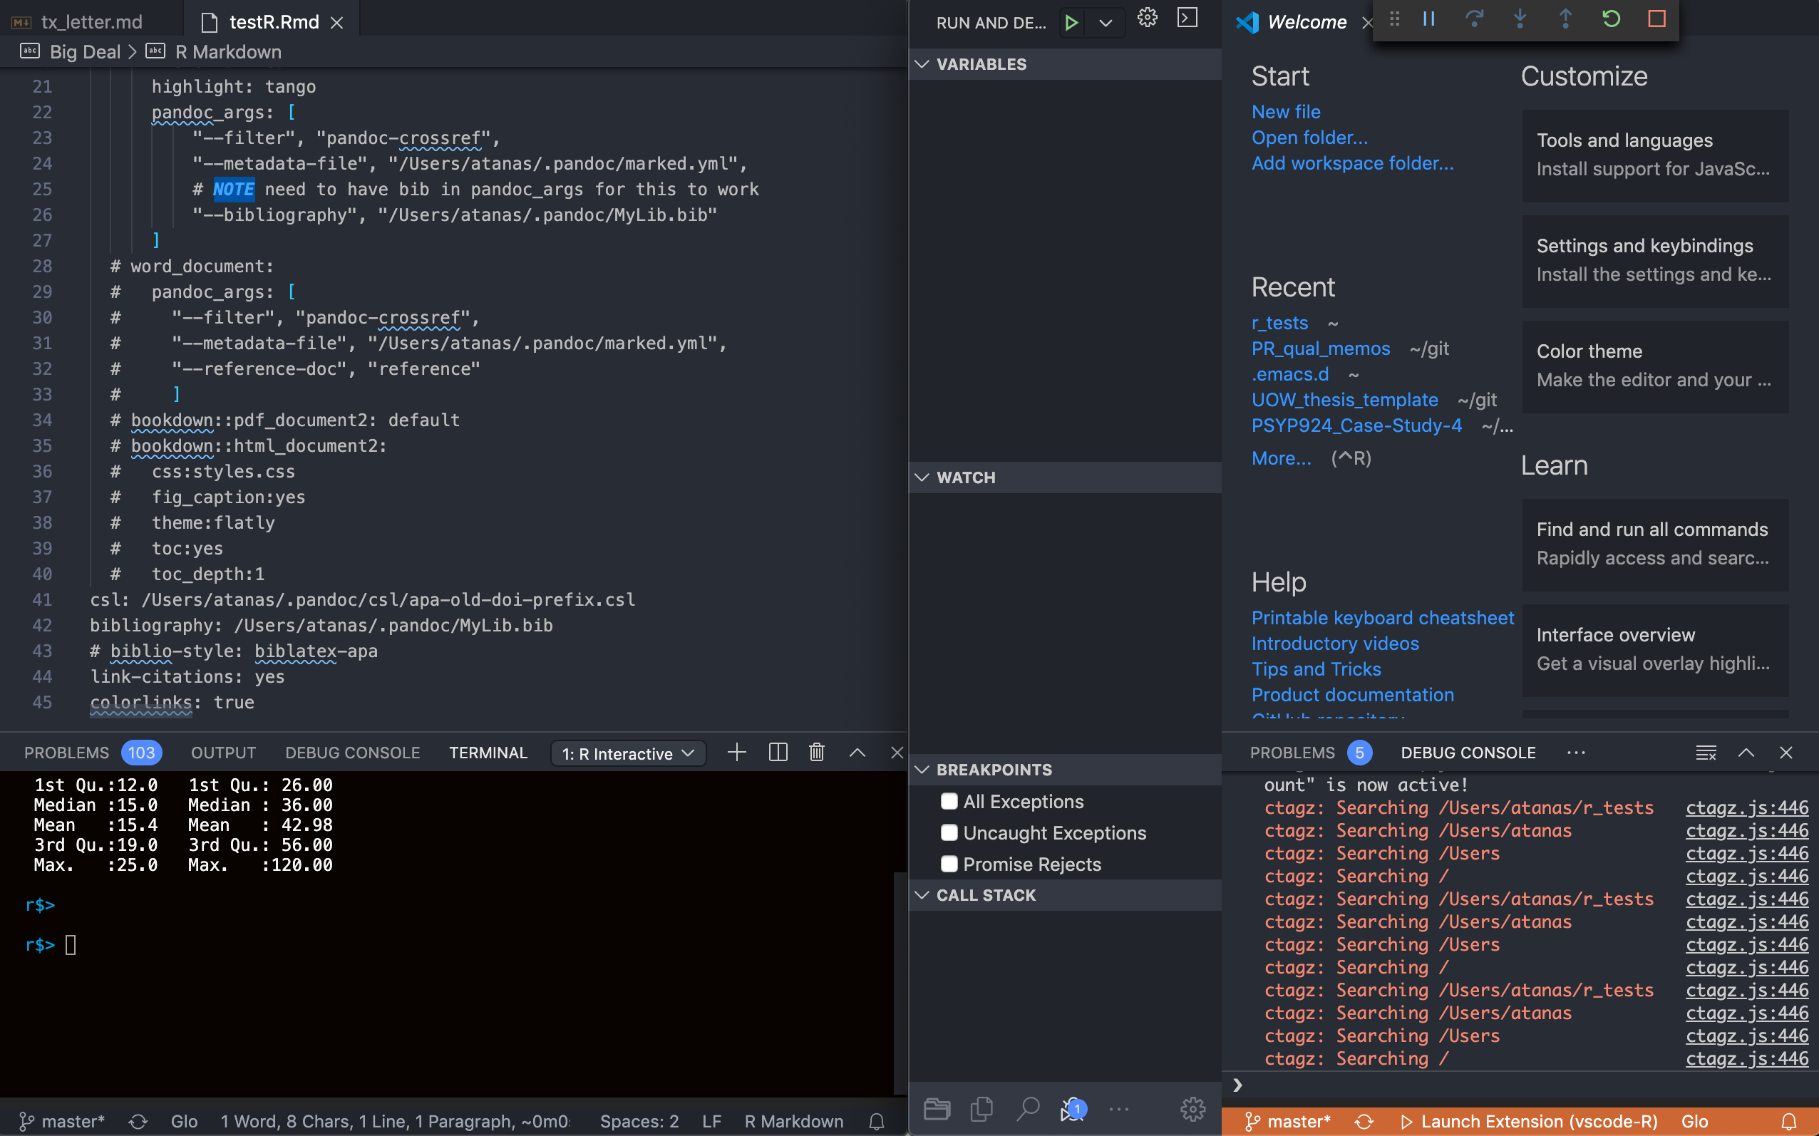Enable Promise Rejects breakpoint
Image resolution: width=1819 pixels, height=1136 pixels.
(x=949, y=863)
